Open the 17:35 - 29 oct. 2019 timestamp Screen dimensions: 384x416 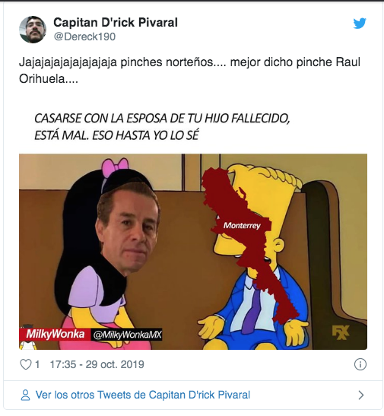[x=97, y=364]
